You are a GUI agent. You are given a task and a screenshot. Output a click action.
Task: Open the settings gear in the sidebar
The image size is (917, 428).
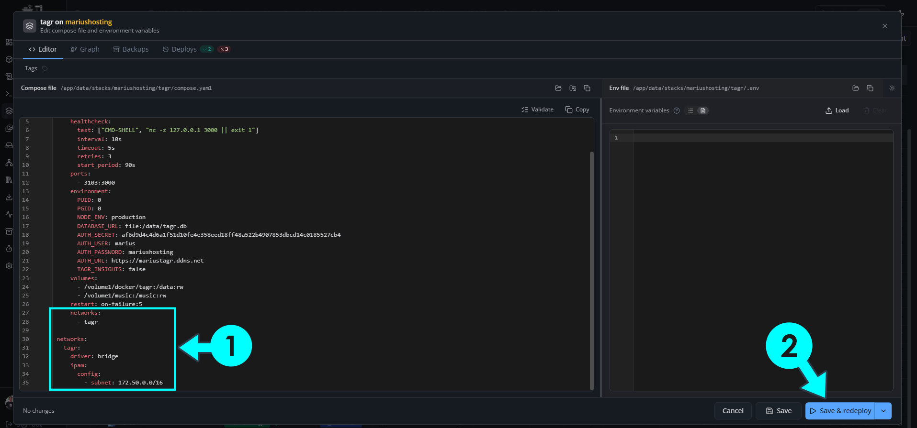click(9, 266)
